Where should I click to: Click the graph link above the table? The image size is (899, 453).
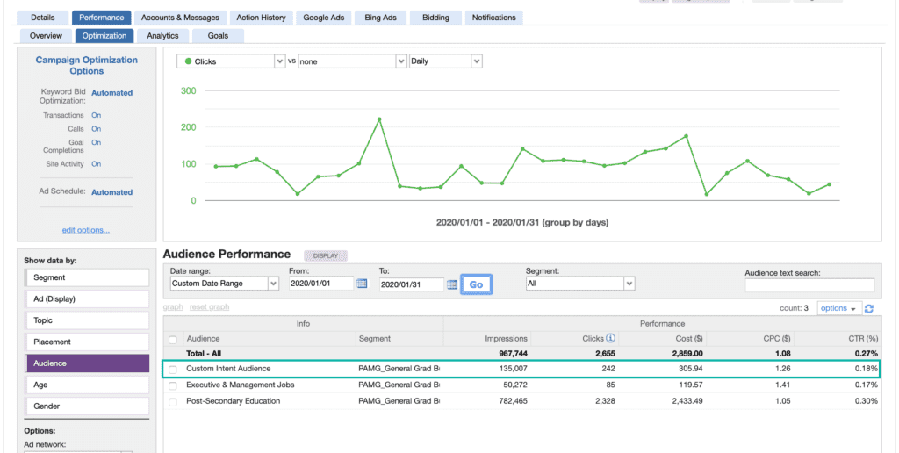173,307
